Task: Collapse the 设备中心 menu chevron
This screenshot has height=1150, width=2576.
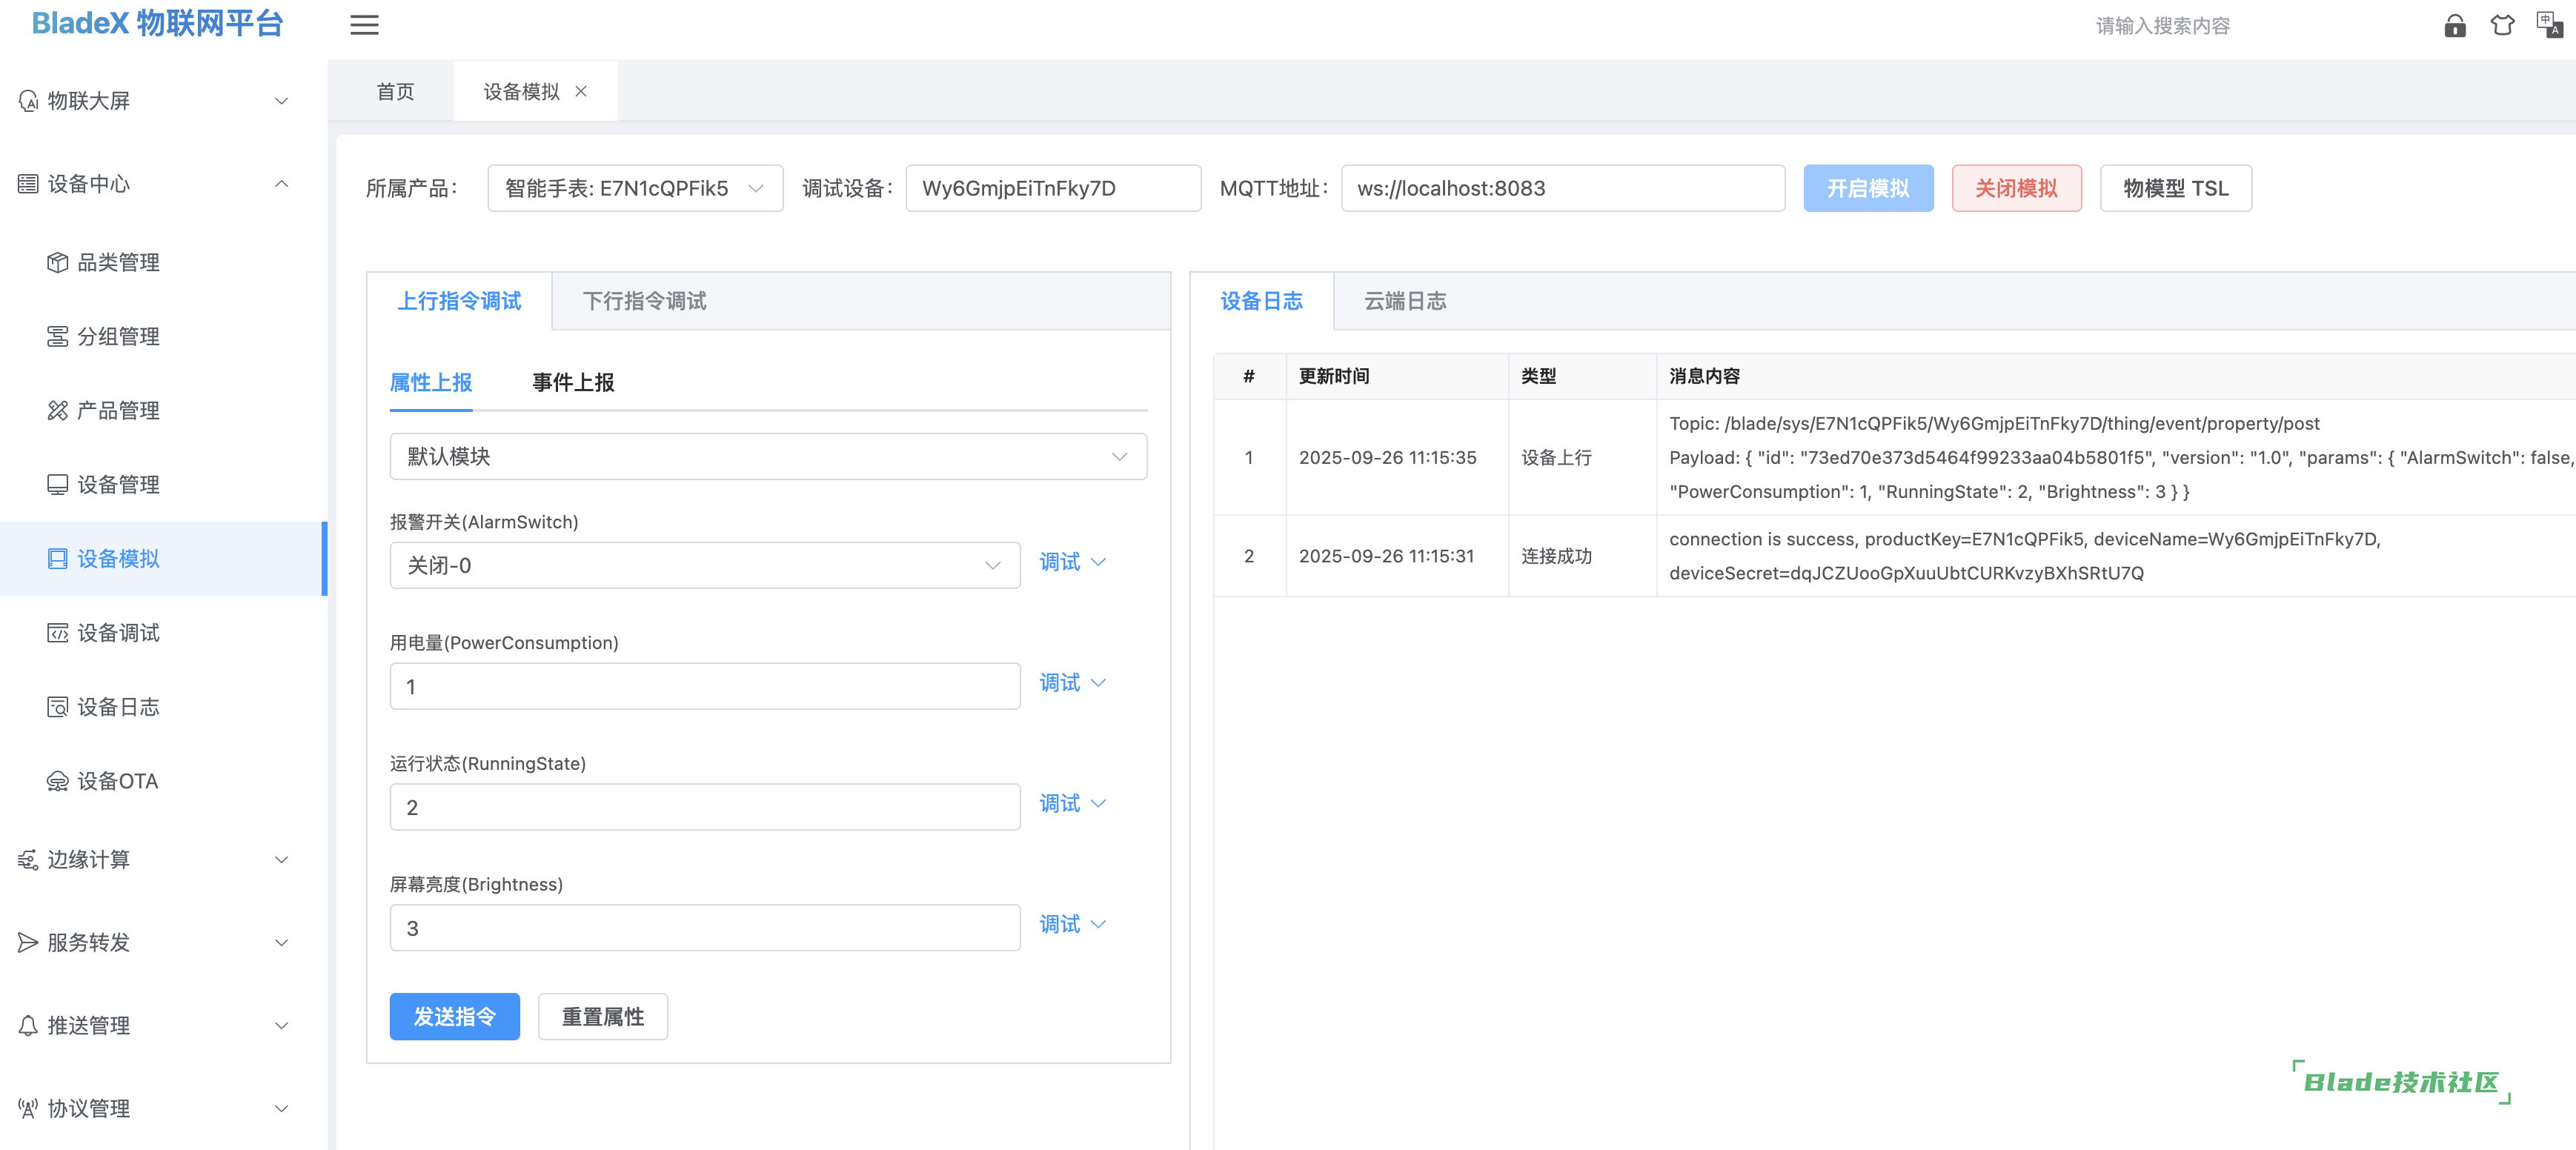Action: (x=282, y=184)
